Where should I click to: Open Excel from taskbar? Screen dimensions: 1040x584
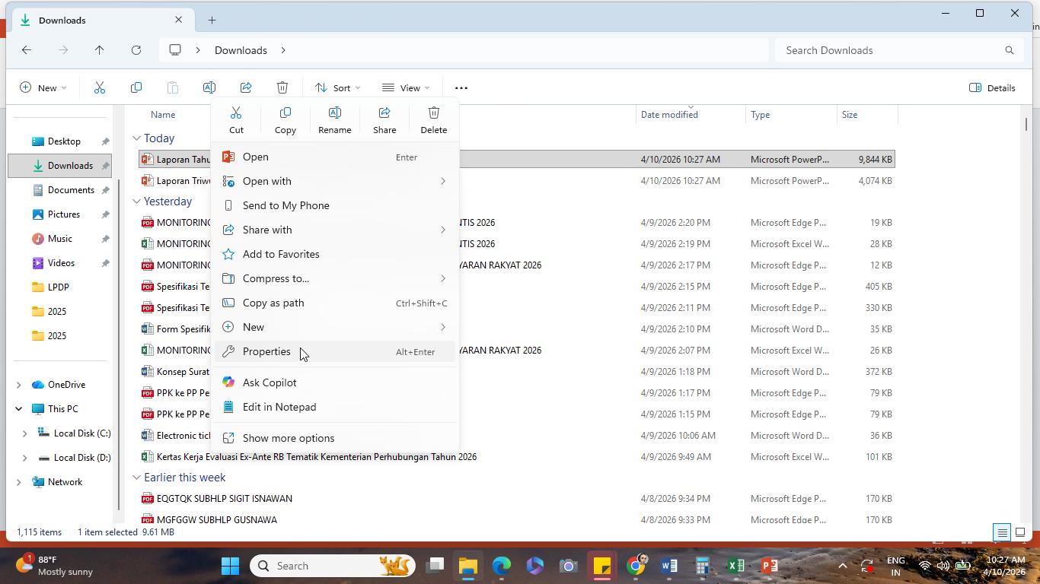736,566
